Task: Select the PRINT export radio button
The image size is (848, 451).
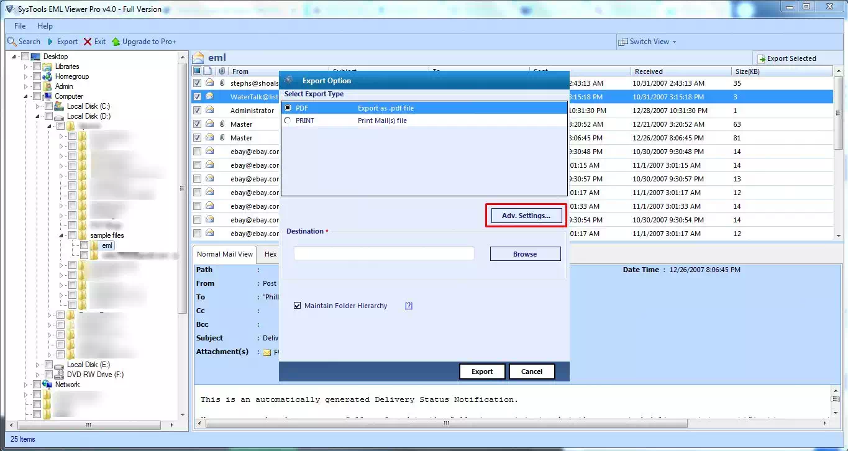Action: [x=288, y=121]
